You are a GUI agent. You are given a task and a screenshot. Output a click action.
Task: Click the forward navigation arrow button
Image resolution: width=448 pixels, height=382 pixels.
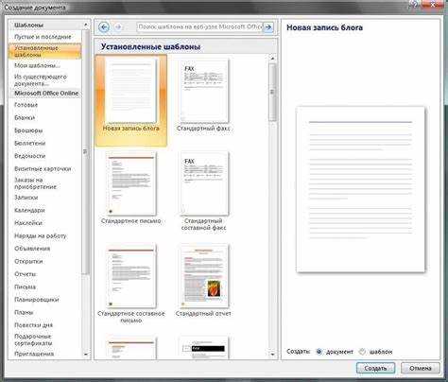click(118, 27)
